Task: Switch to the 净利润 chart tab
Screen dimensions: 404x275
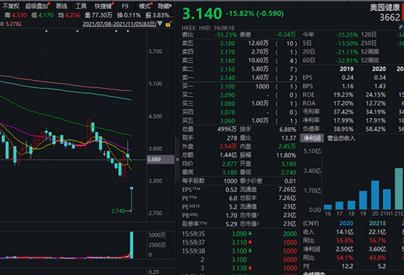Action: coord(312,139)
